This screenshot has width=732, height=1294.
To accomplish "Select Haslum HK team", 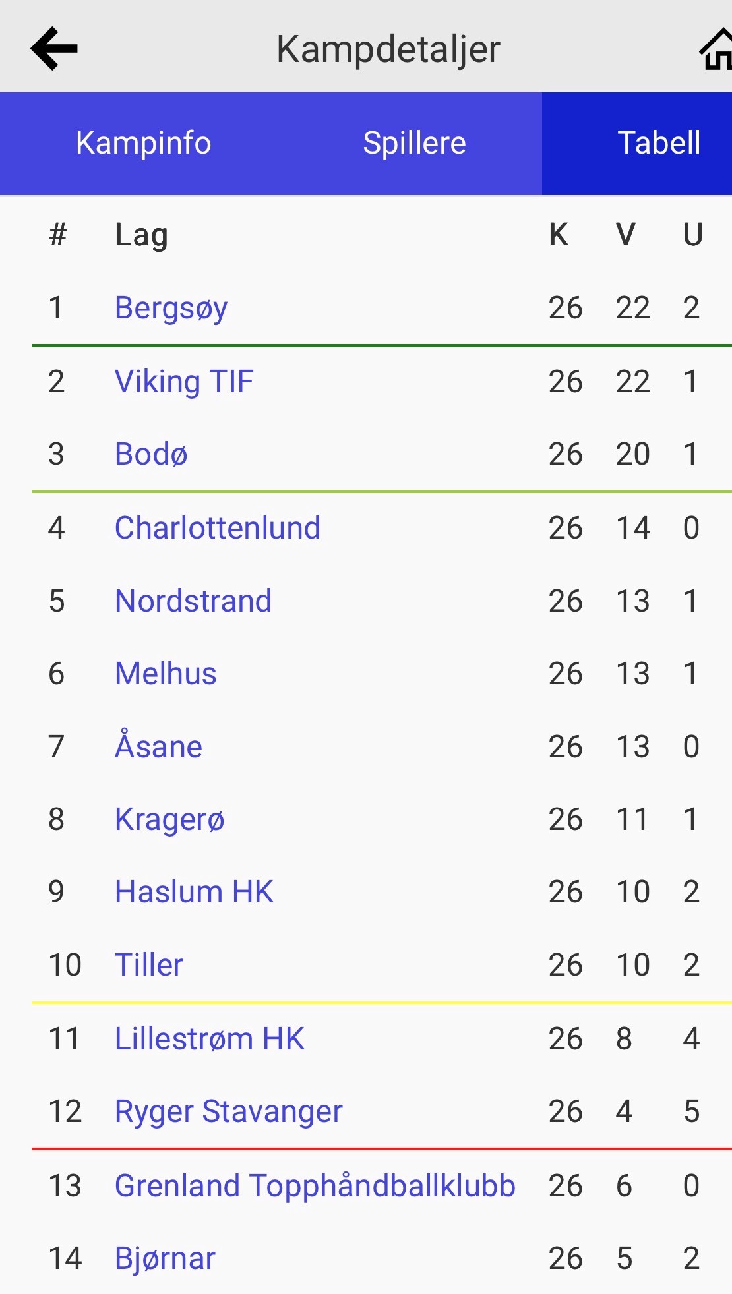I will tap(194, 892).
